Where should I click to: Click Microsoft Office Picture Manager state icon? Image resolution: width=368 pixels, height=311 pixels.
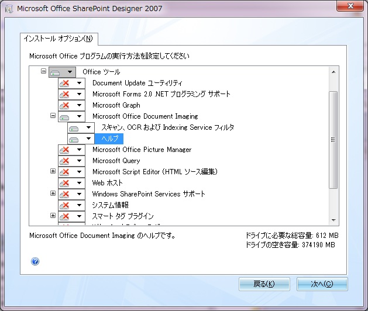pos(65,150)
